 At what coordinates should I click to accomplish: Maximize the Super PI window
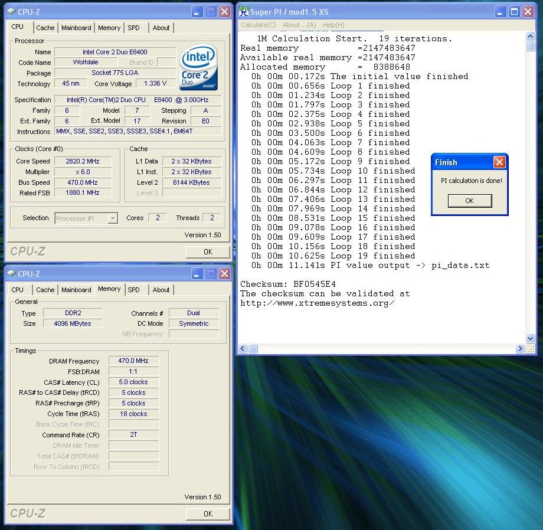pyautogui.click(x=514, y=12)
